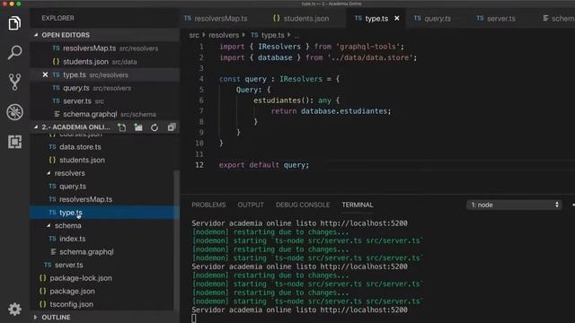Image resolution: width=575 pixels, height=323 pixels.
Task: Open students.json in file tree
Action: pyautogui.click(x=82, y=160)
